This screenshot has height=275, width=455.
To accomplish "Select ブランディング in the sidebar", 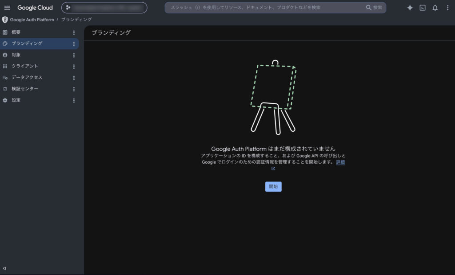I will (40, 44).
